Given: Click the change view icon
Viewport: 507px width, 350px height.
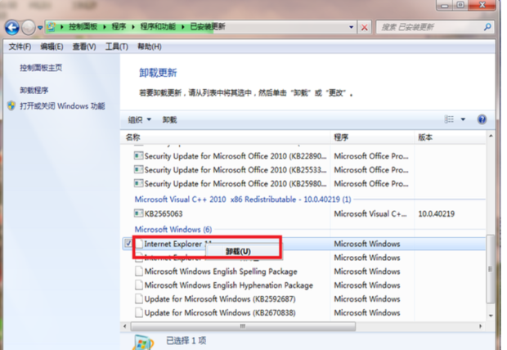Looking at the screenshot, I should 449,119.
